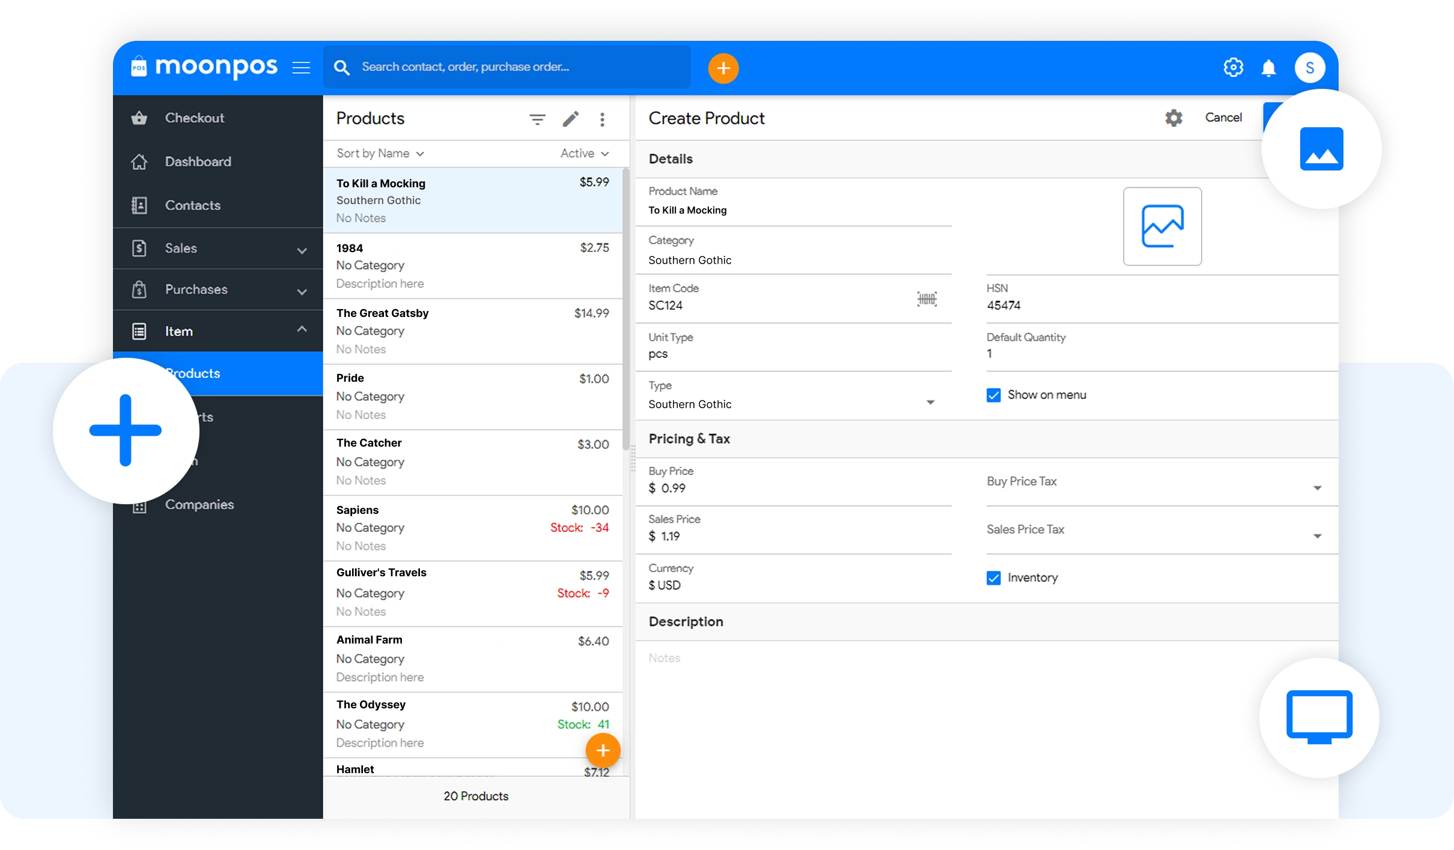The height and width of the screenshot is (850, 1454).
Task: Click the barcode scanner icon in Item Code
Action: [927, 298]
